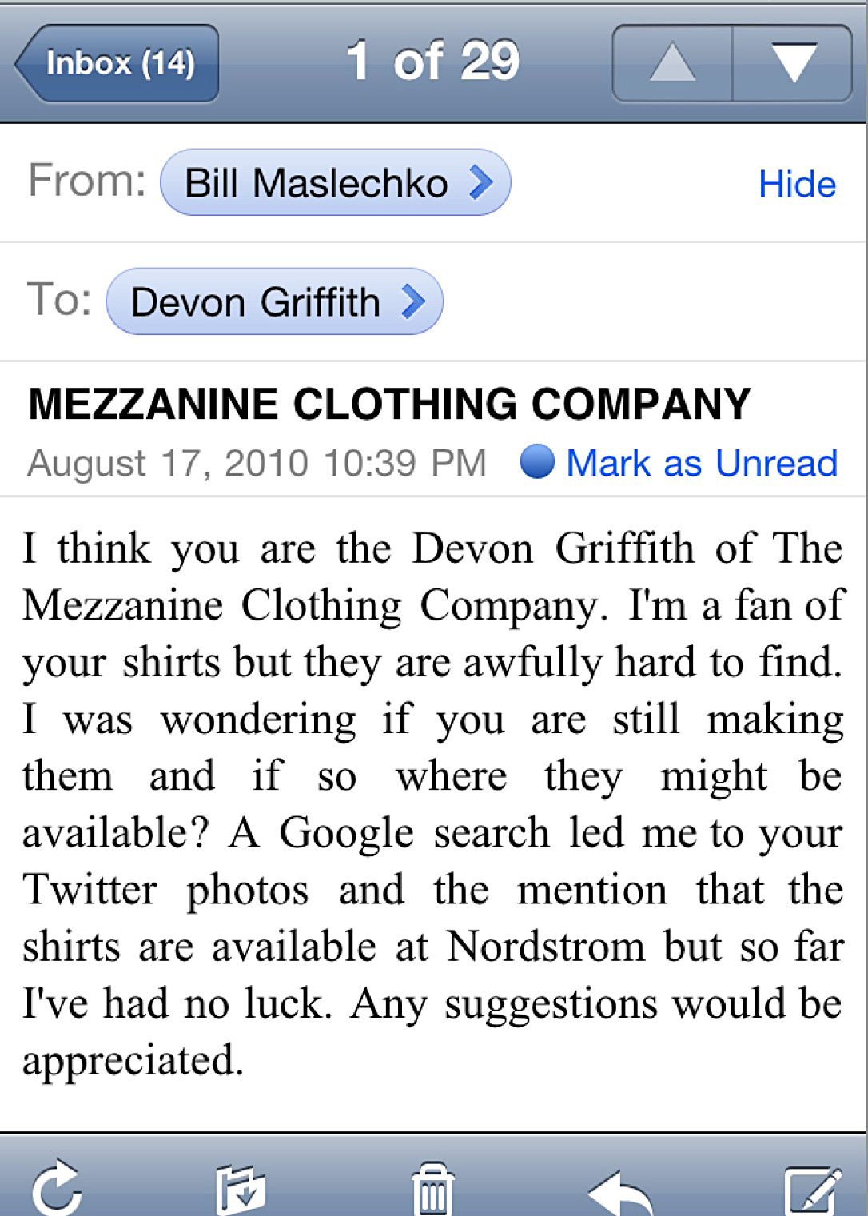
Task: Tap the From: label
Action: click(87, 180)
